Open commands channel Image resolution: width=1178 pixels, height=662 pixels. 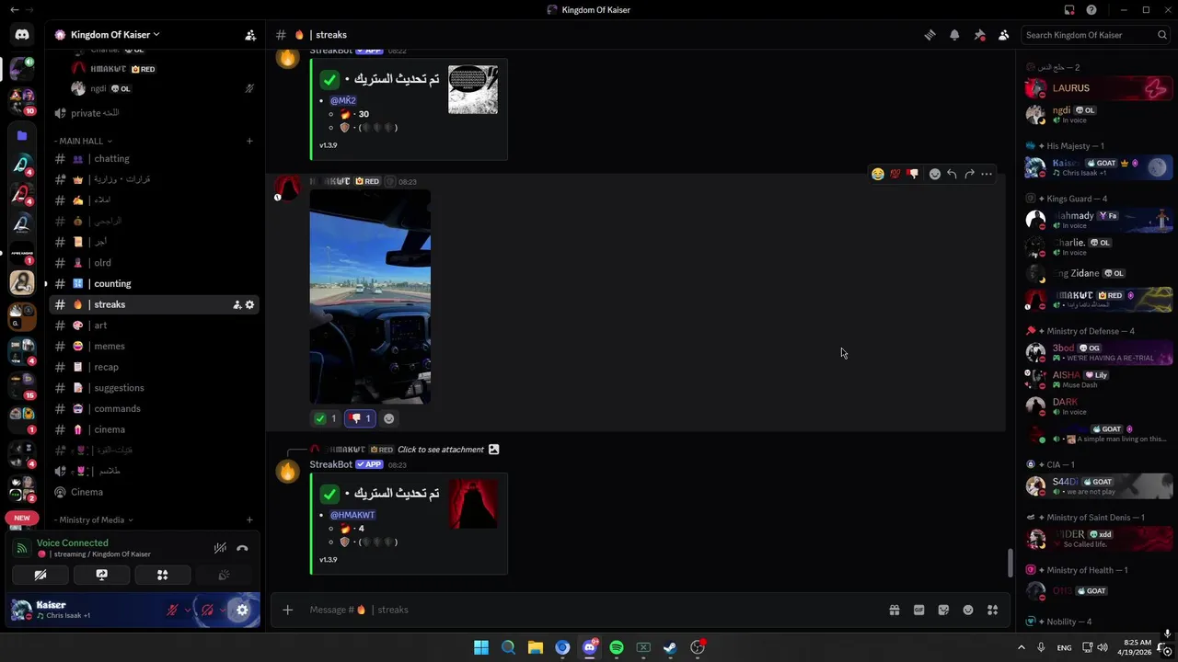pos(154,408)
